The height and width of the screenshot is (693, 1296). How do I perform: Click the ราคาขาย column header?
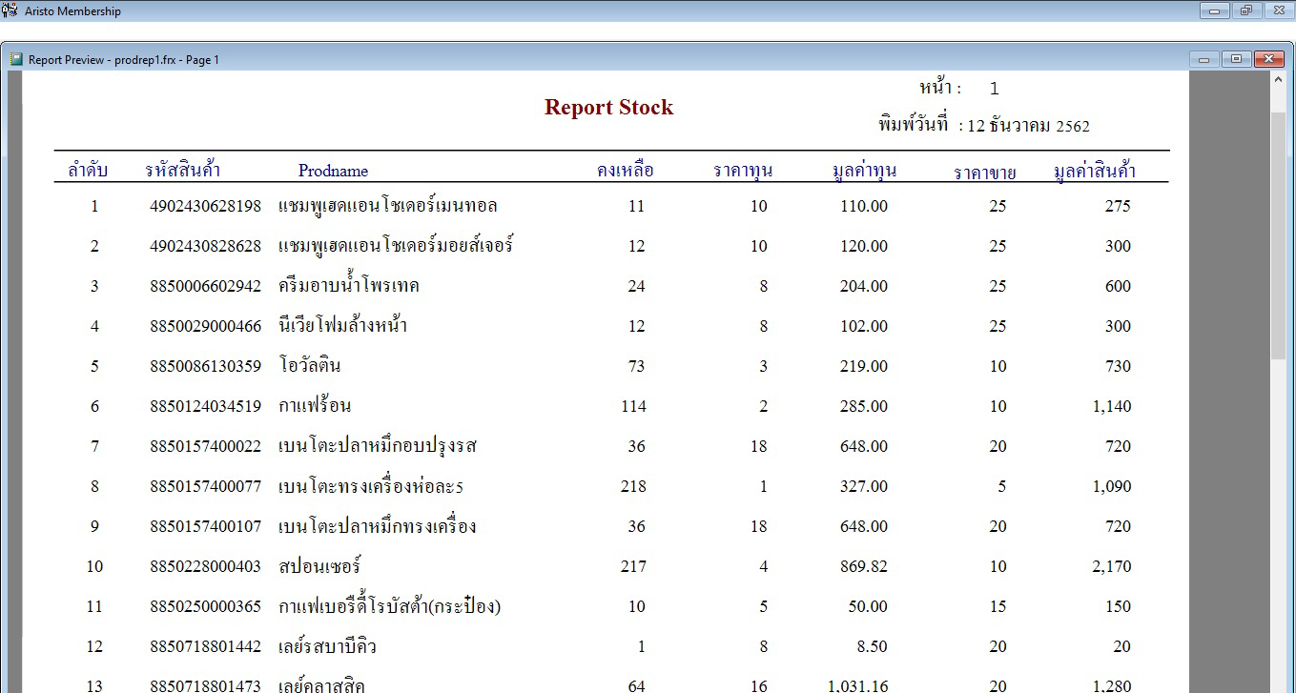[985, 173]
